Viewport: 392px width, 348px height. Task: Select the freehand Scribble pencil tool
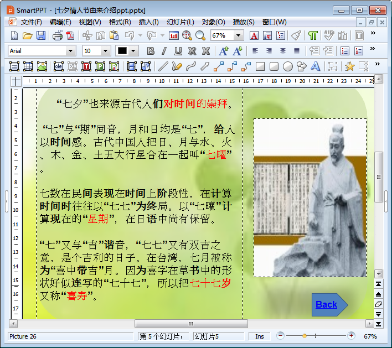pyautogui.click(x=177, y=66)
